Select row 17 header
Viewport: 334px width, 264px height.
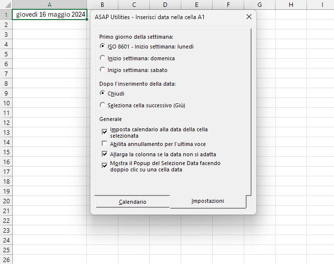pyautogui.click(x=6, y=171)
